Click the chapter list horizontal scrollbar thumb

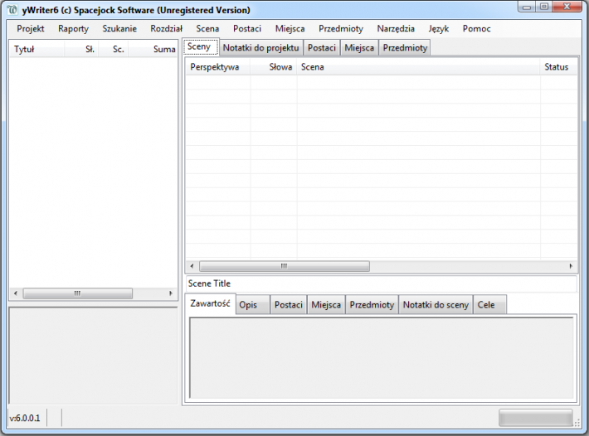point(77,293)
